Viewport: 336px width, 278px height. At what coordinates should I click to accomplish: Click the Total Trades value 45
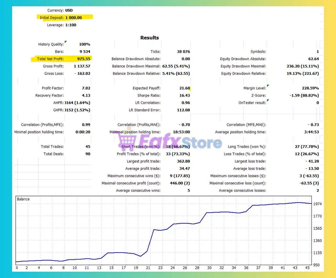pyautogui.click(x=88, y=147)
